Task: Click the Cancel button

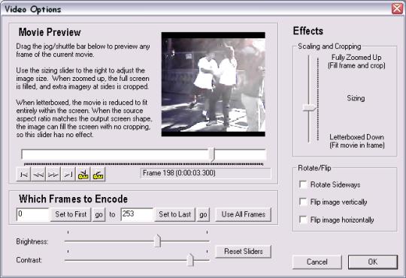Action: pos(317,262)
